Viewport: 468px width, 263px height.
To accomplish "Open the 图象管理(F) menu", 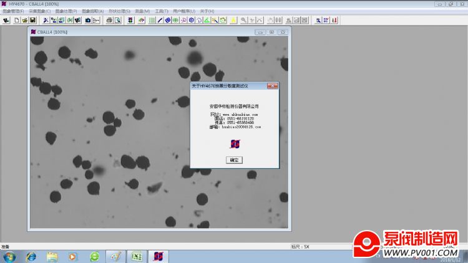I will click(13, 11).
